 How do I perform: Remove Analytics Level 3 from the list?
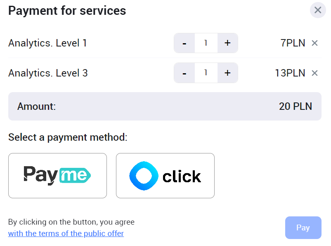pos(314,73)
